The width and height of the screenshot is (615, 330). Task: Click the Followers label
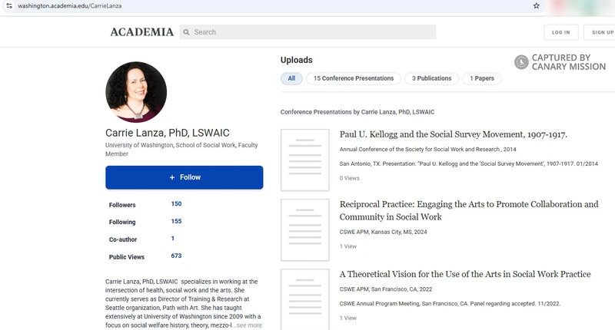tap(122, 205)
